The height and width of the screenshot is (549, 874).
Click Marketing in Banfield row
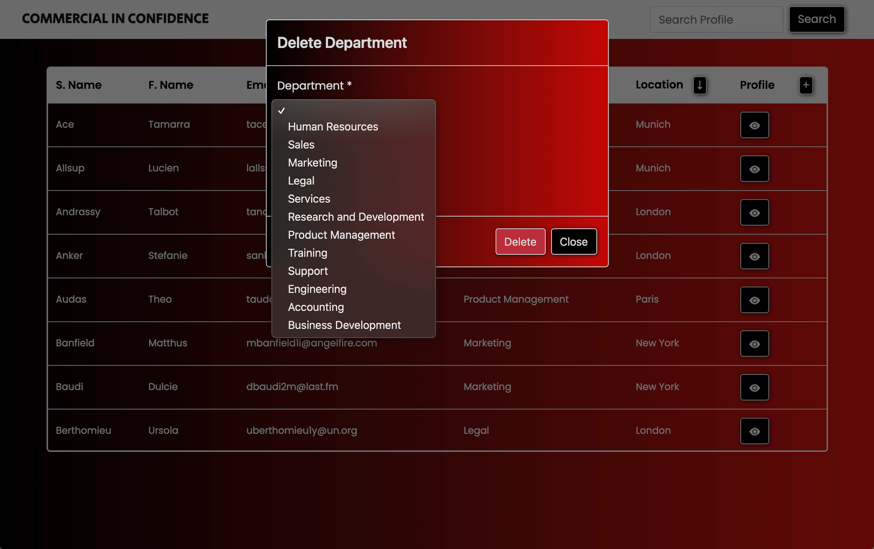tap(487, 343)
